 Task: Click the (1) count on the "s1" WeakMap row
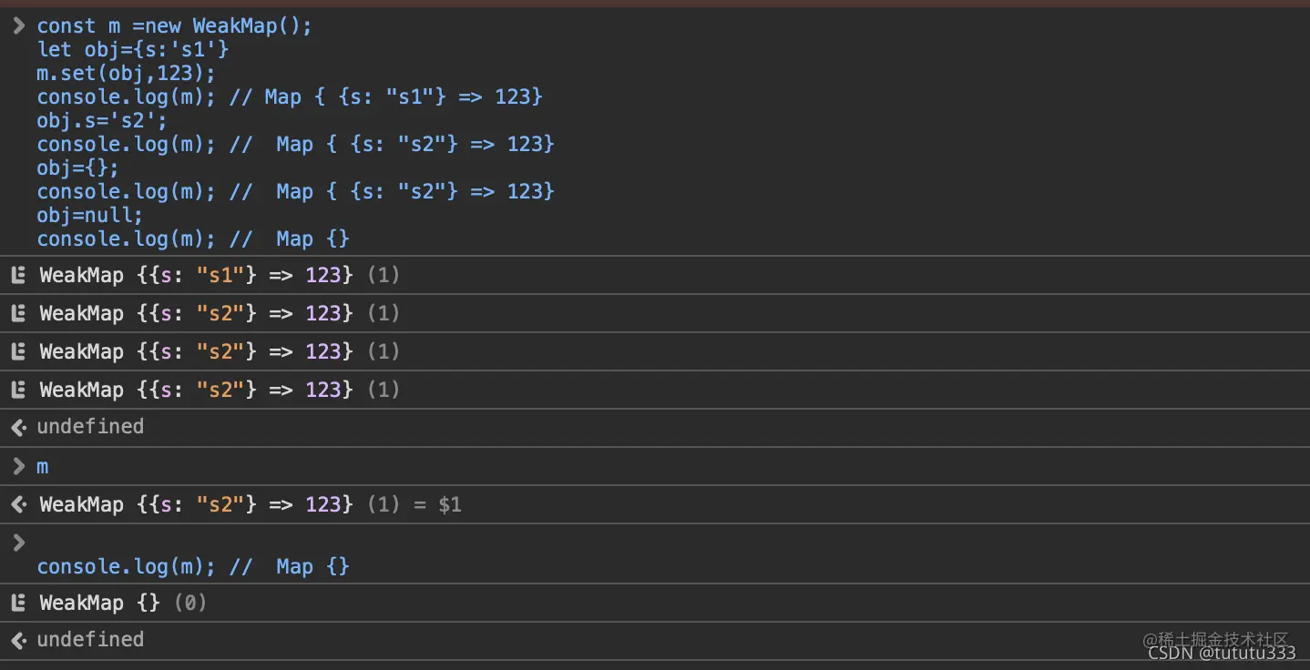(383, 275)
